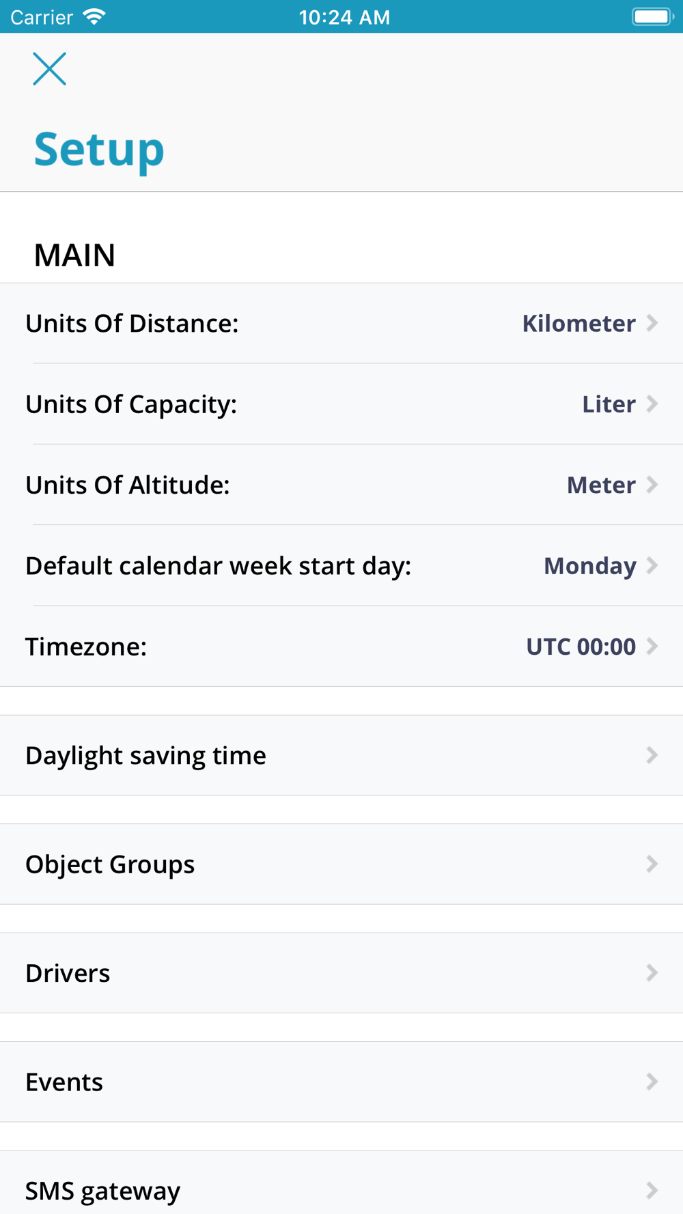This screenshot has width=683, height=1214.
Task: Tap the Wi-Fi icon in status bar
Action: tap(94, 17)
